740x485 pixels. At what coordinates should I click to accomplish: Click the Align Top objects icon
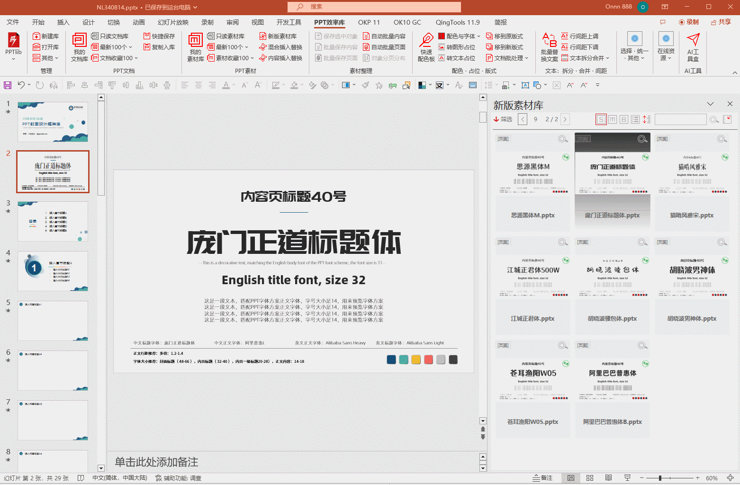click(112, 85)
